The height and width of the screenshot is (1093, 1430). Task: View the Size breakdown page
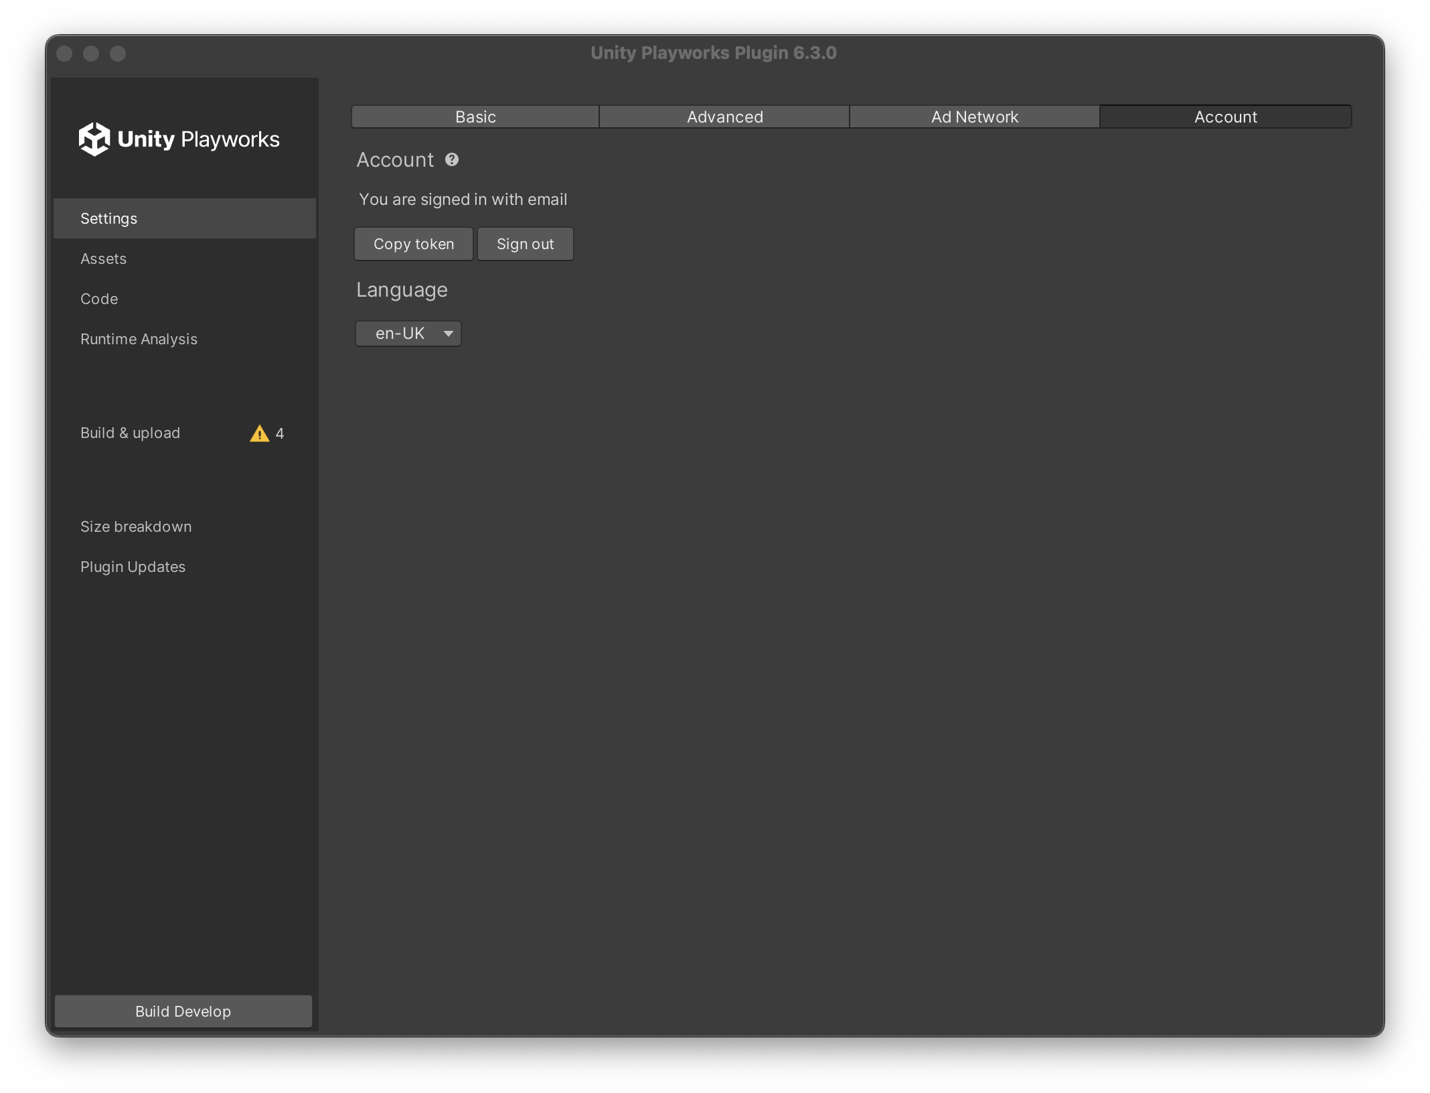(x=185, y=526)
